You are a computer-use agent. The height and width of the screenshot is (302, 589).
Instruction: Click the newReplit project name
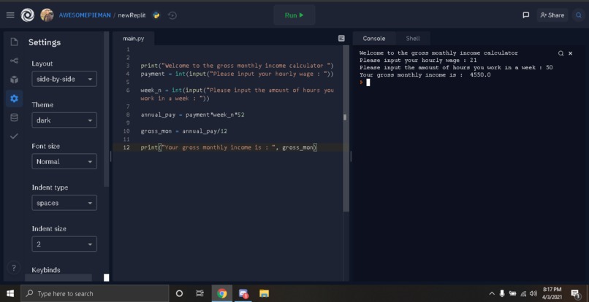tap(132, 15)
